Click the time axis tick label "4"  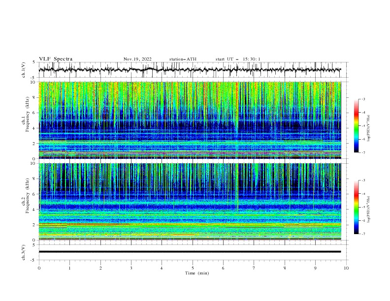click(162, 268)
